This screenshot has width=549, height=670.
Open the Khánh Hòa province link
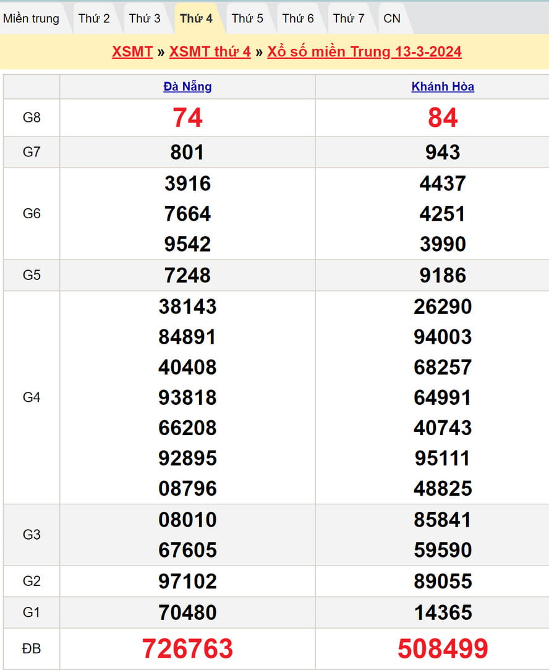tap(443, 87)
